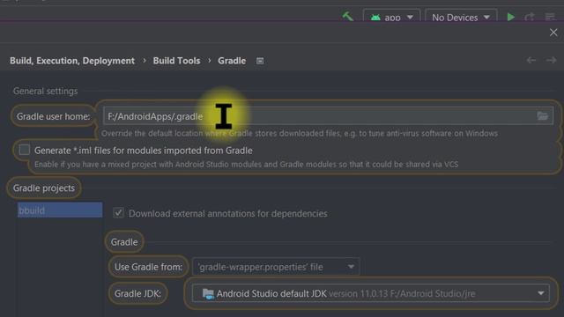The height and width of the screenshot is (317, 564).
Task: Toggle Download external annotations for dependencies checkbox
Action: coord(118,213)
